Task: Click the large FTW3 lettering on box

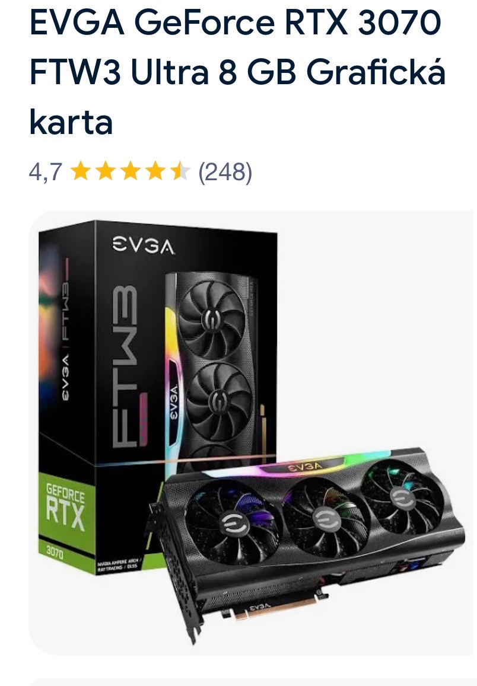Action: click(127, 366)
